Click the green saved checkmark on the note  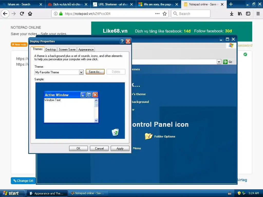point(245,54)
